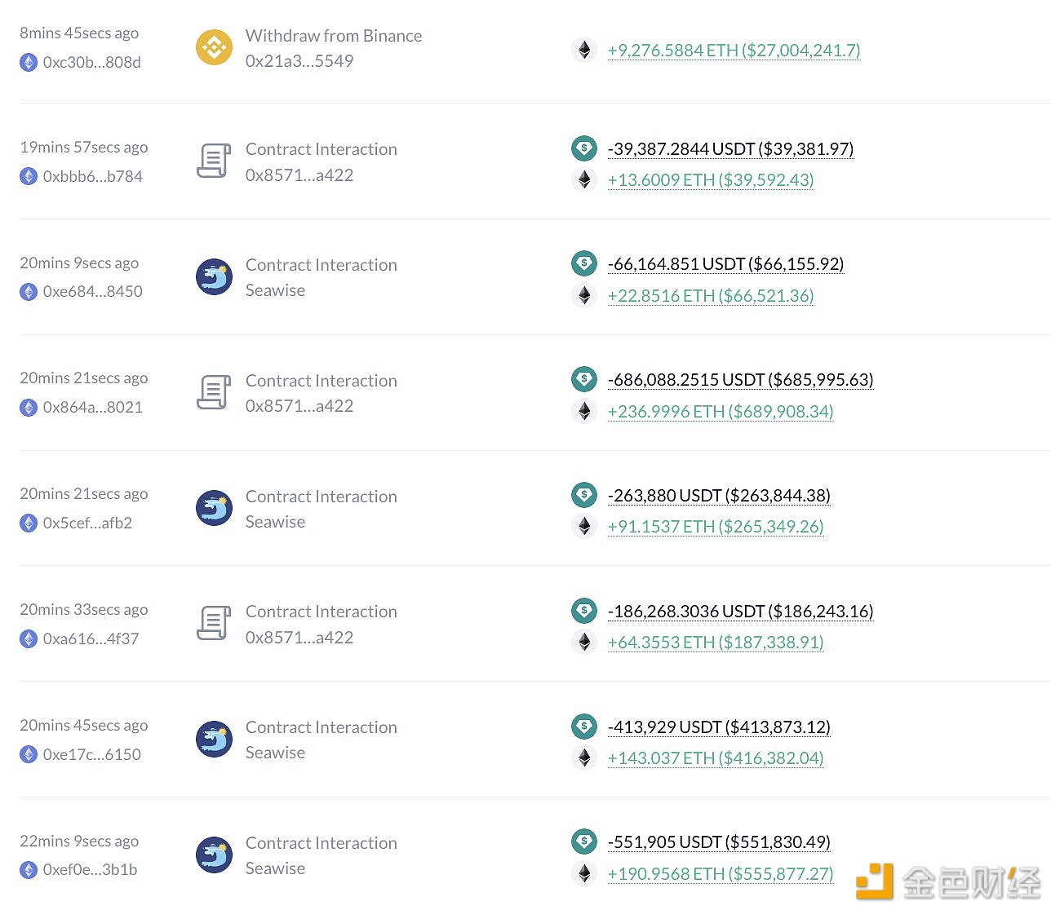The width and height of the screenshot is (1051, 910).
Task: Click ETH token icon beside +190.9568 ETH
Action: click(x=584, y=873)
